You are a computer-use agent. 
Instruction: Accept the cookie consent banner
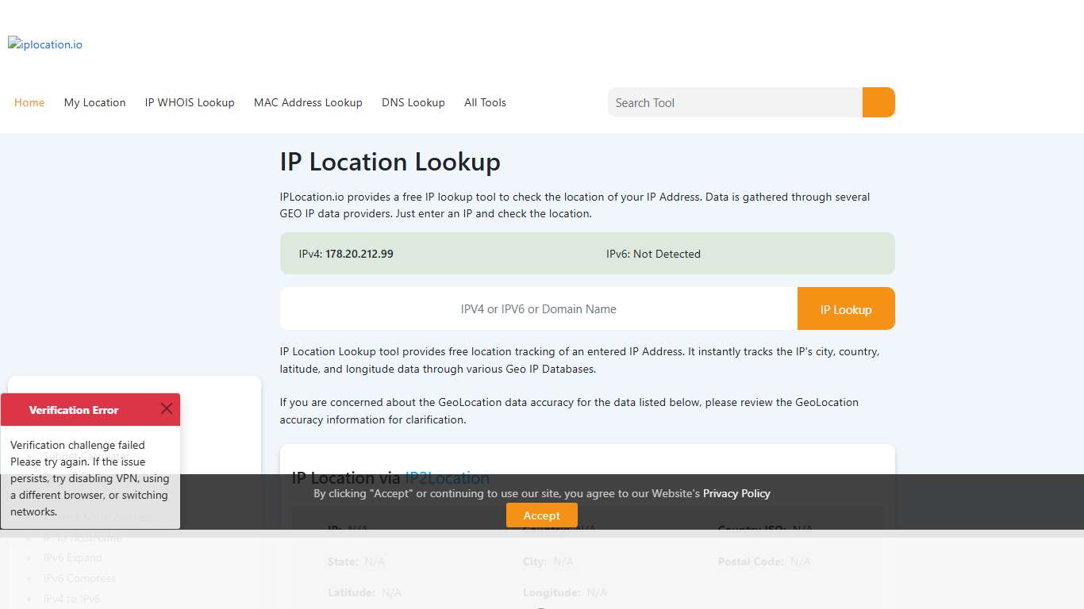click(541, 515)
